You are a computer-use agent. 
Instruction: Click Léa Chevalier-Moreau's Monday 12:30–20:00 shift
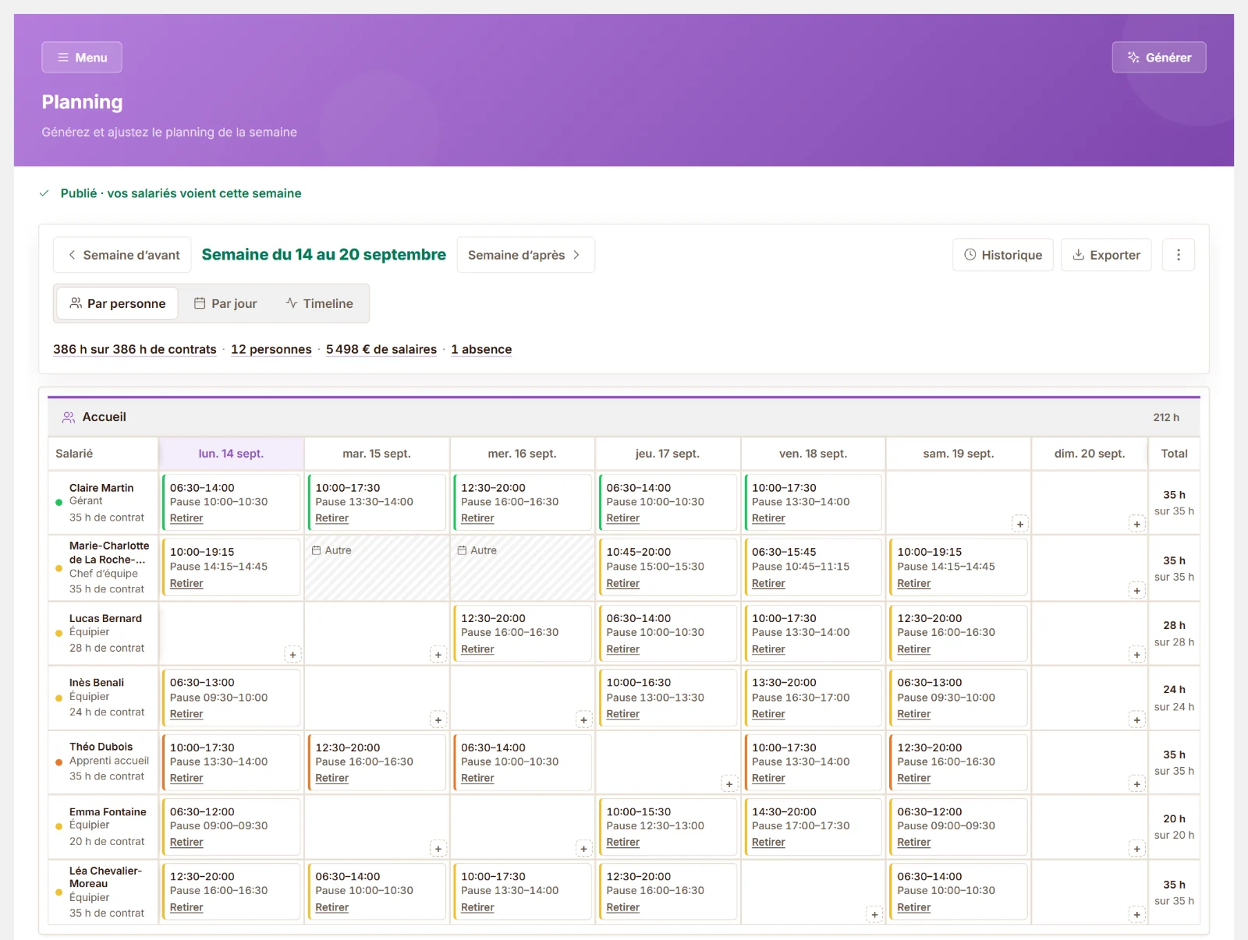coord(231,892)
